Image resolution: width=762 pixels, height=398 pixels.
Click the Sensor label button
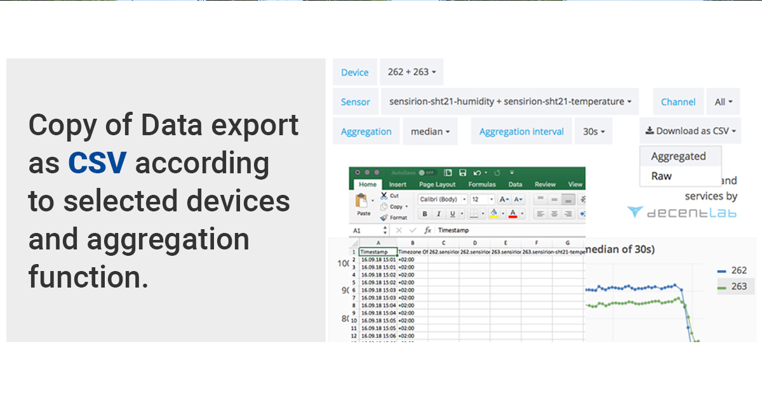[356, 102]
